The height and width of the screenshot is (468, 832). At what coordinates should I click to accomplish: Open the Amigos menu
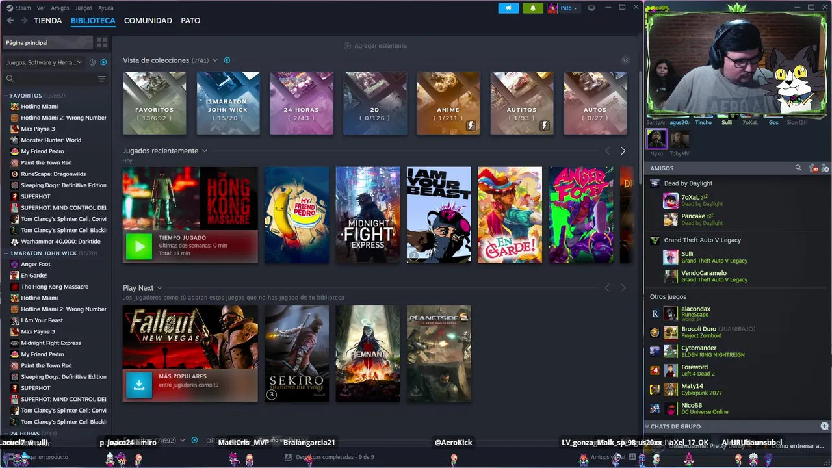click(60, 8)
